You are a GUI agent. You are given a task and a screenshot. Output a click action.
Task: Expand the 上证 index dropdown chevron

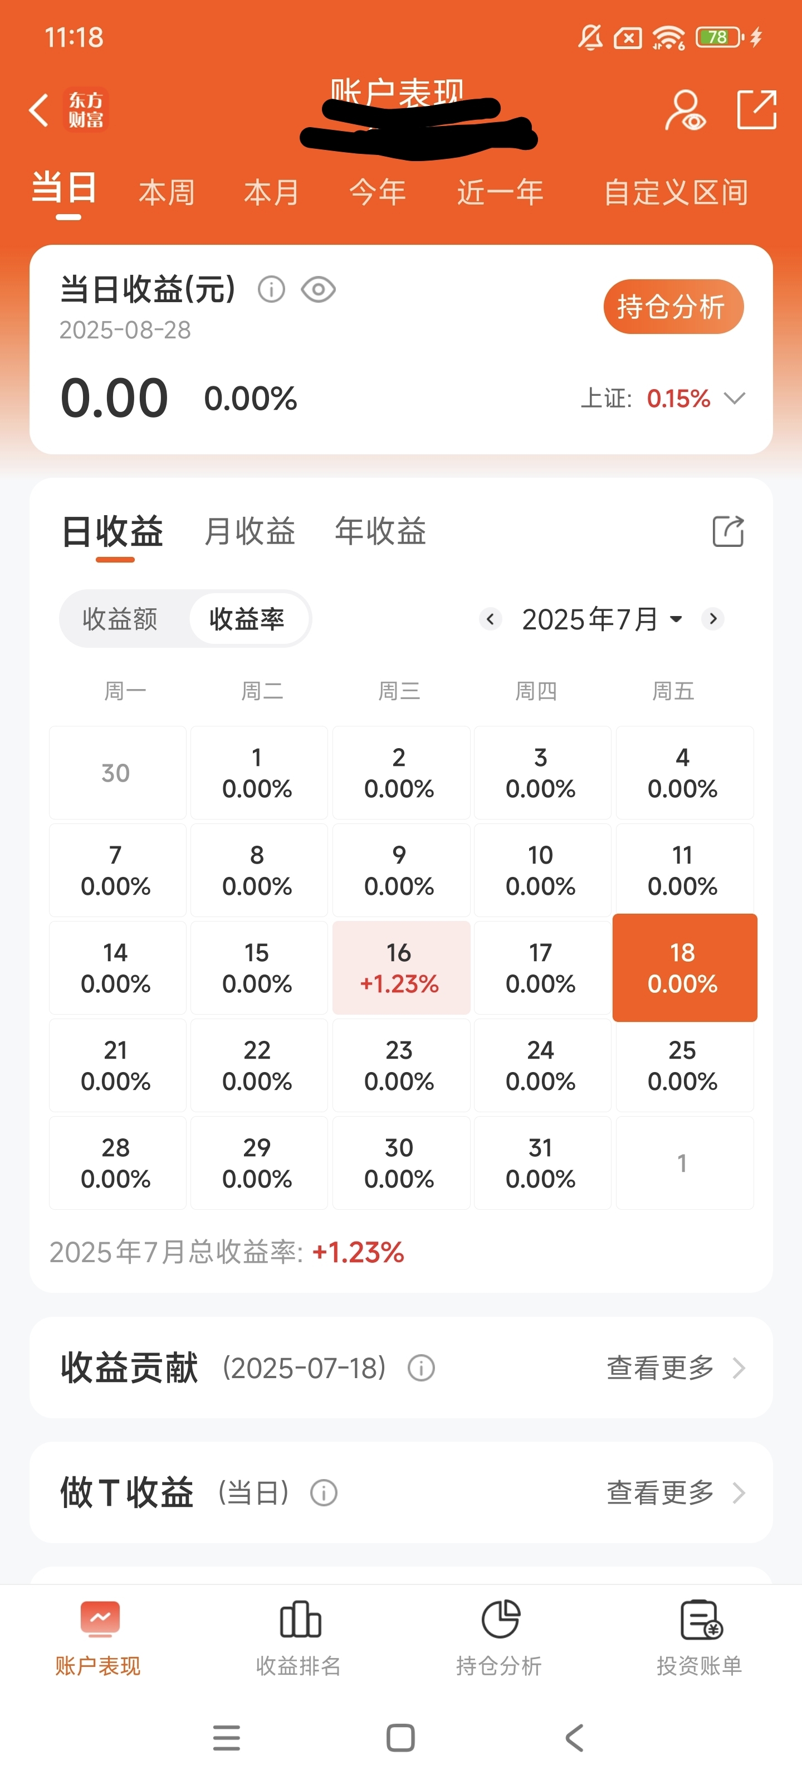(x=734, y=398)
